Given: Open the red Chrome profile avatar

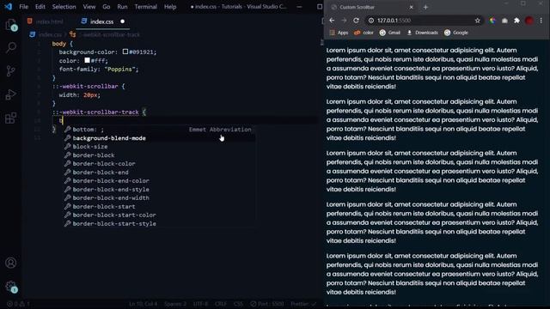Looking at the screenshot, I should point(529,21).
